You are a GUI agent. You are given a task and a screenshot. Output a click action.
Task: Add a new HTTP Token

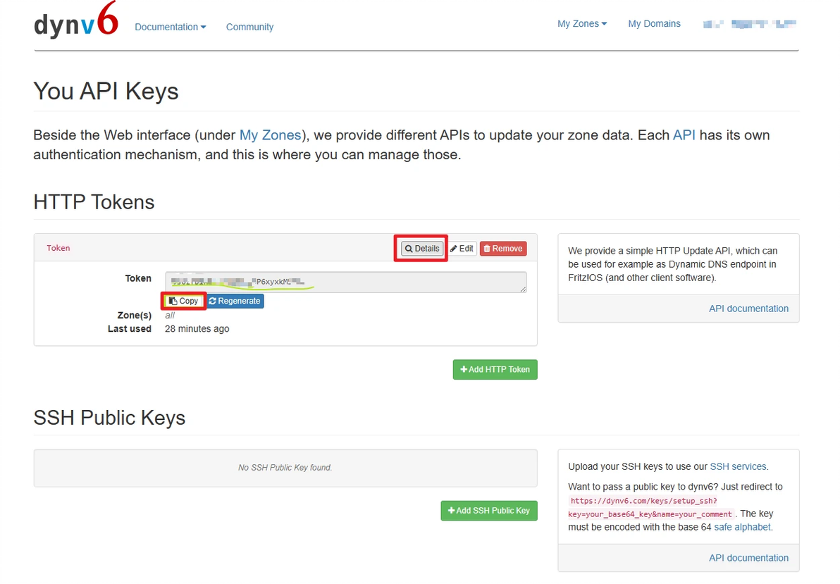(495, 369)
